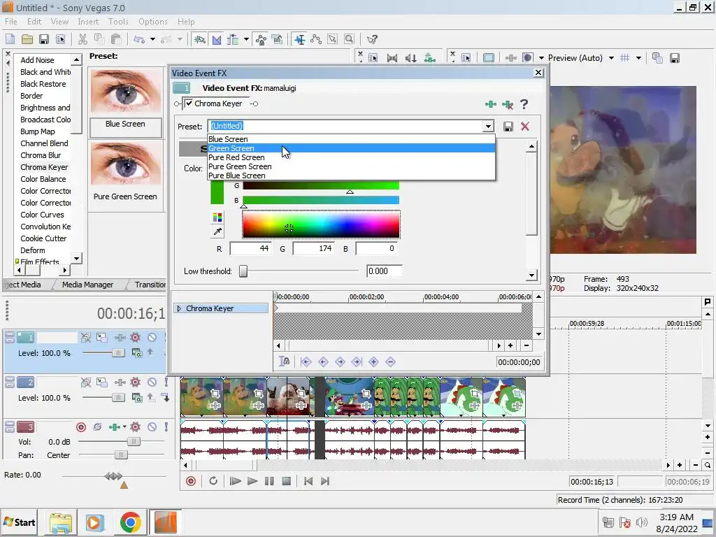This screenshot has height=537, width=716.
Task: Click the green color preview swatch
Action: 217,192
